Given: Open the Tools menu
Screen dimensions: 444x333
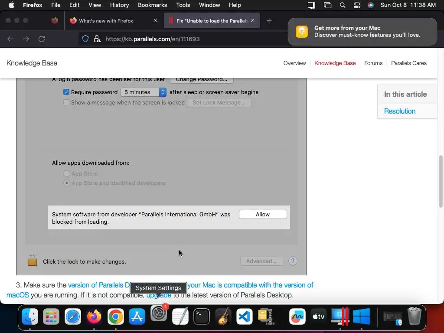Looking at the screenshot, I should 183,5.
